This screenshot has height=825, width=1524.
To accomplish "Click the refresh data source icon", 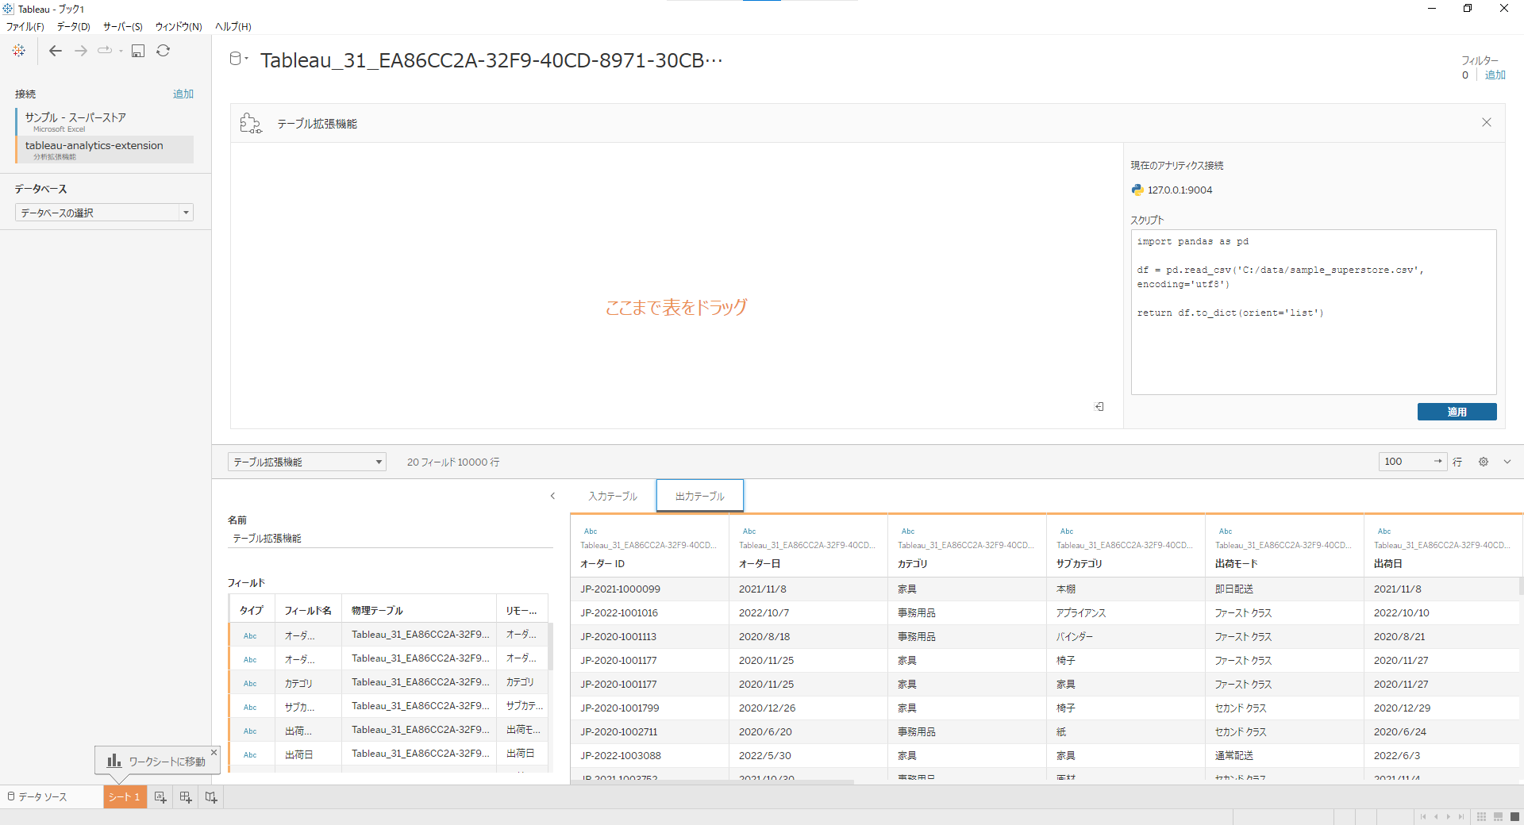I will point(164,51).
